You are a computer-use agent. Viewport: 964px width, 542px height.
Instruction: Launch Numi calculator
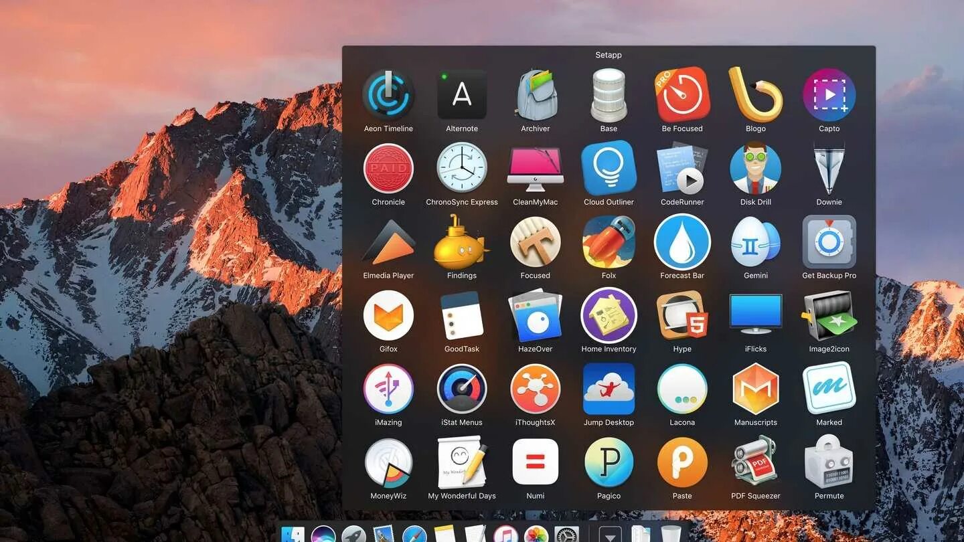pos(536,462)
